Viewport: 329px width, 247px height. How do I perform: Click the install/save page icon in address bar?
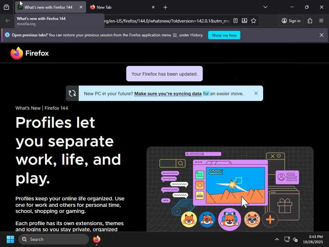pyautogui.click(x=245, y=21)
